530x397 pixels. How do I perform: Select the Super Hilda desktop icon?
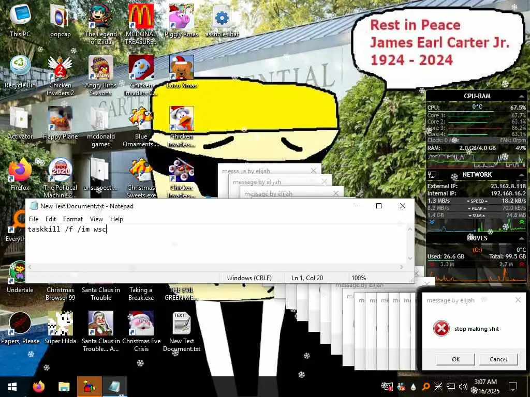tap(60, 327)
